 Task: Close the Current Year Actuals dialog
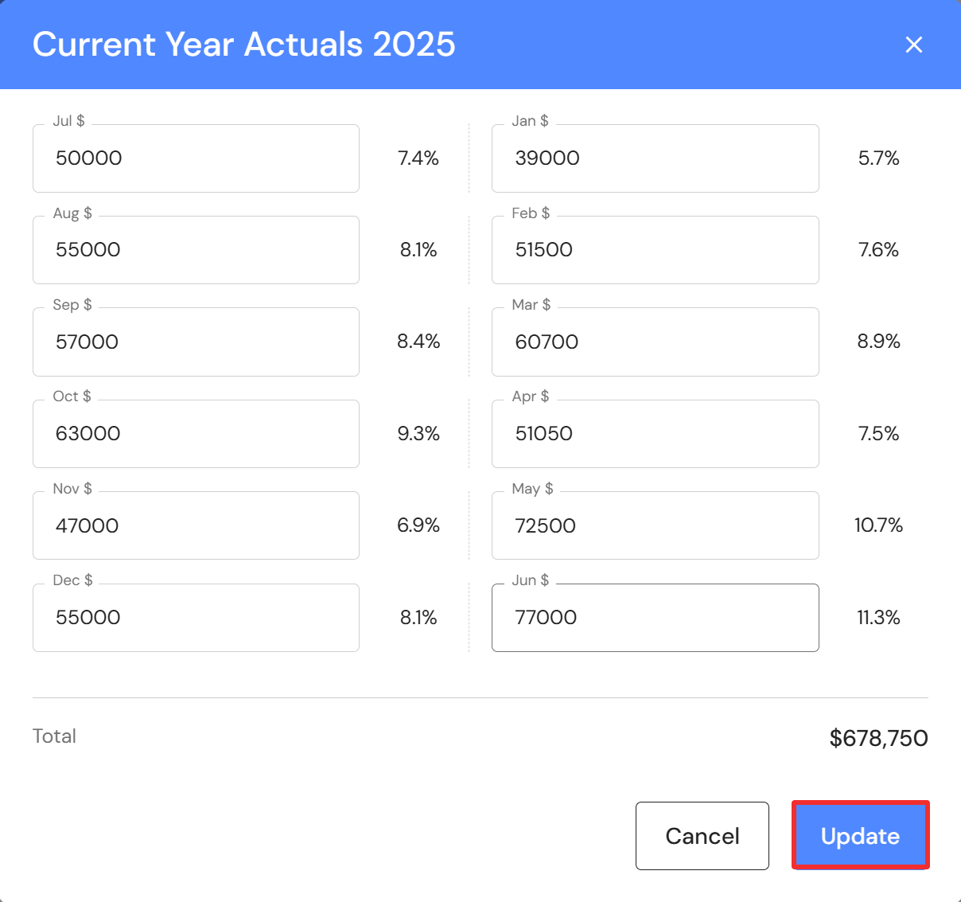coord(914,45)
